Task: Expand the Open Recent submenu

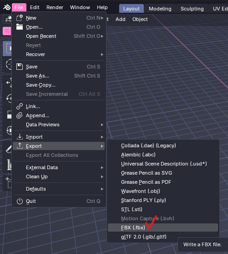Action: 59,36
